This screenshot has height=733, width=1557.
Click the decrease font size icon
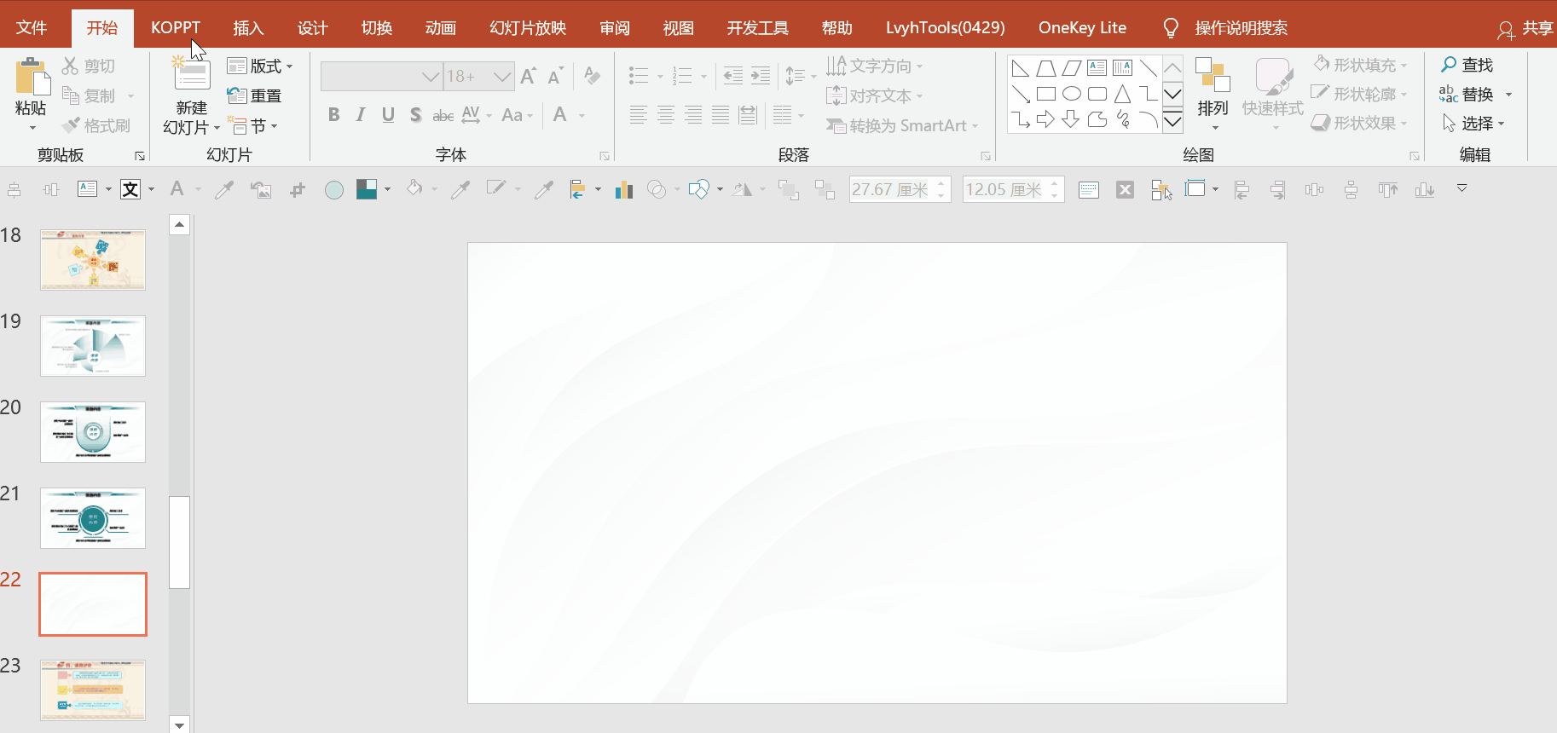[x=556, y=76]
